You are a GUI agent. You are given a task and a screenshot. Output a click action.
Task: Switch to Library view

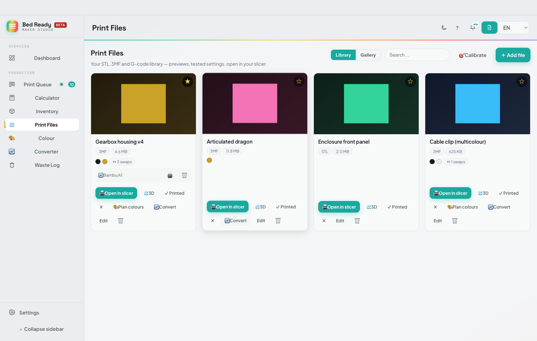[x=343, y=55]
